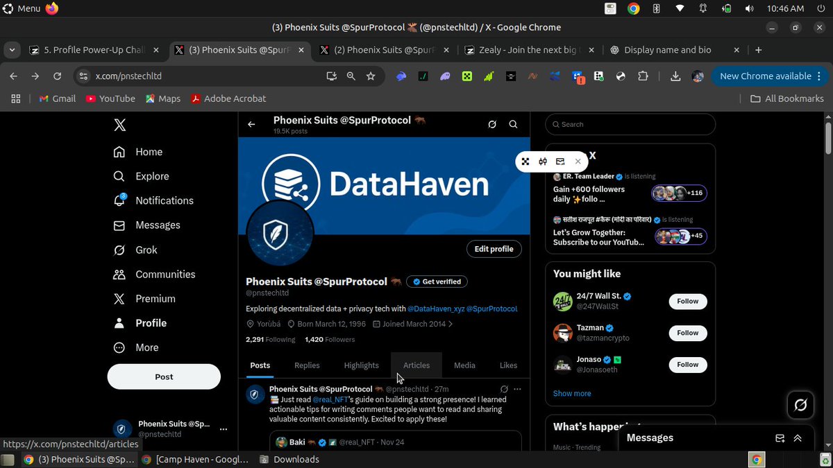Open the @DataHaven_xyz link in bio
The width and height of the screenshot is (833, 468).
click(x=435, y=309)
